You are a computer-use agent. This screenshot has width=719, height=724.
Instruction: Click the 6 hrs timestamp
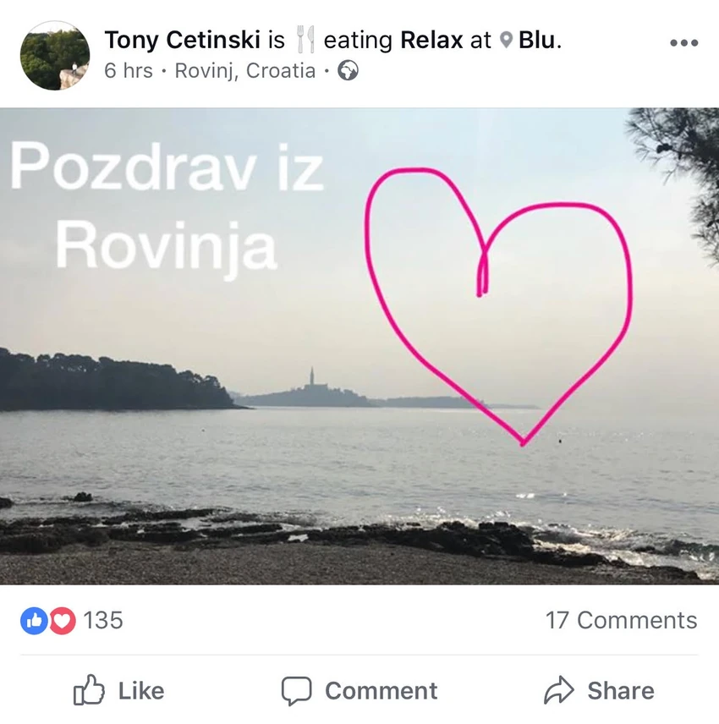(129, 71)
